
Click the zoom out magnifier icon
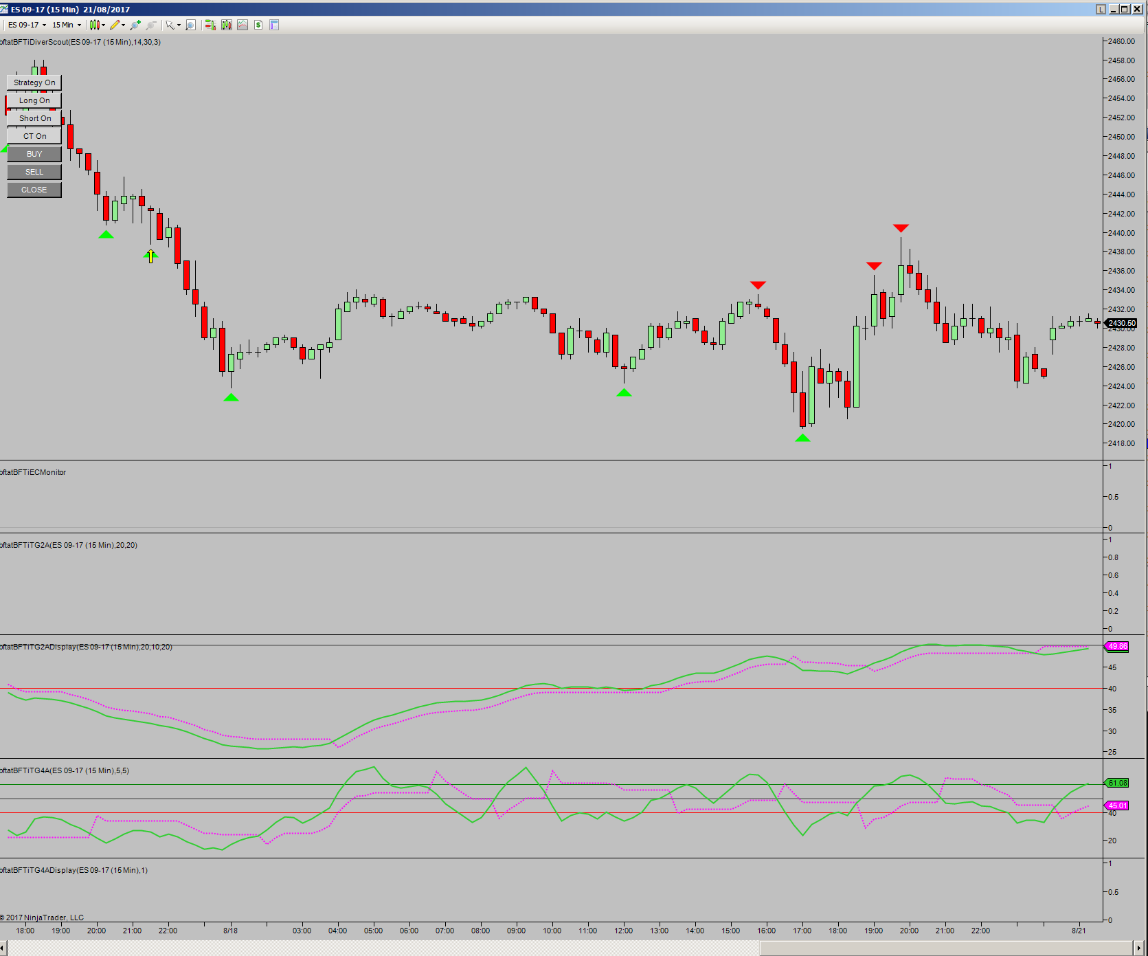click(x=150, y=25)
